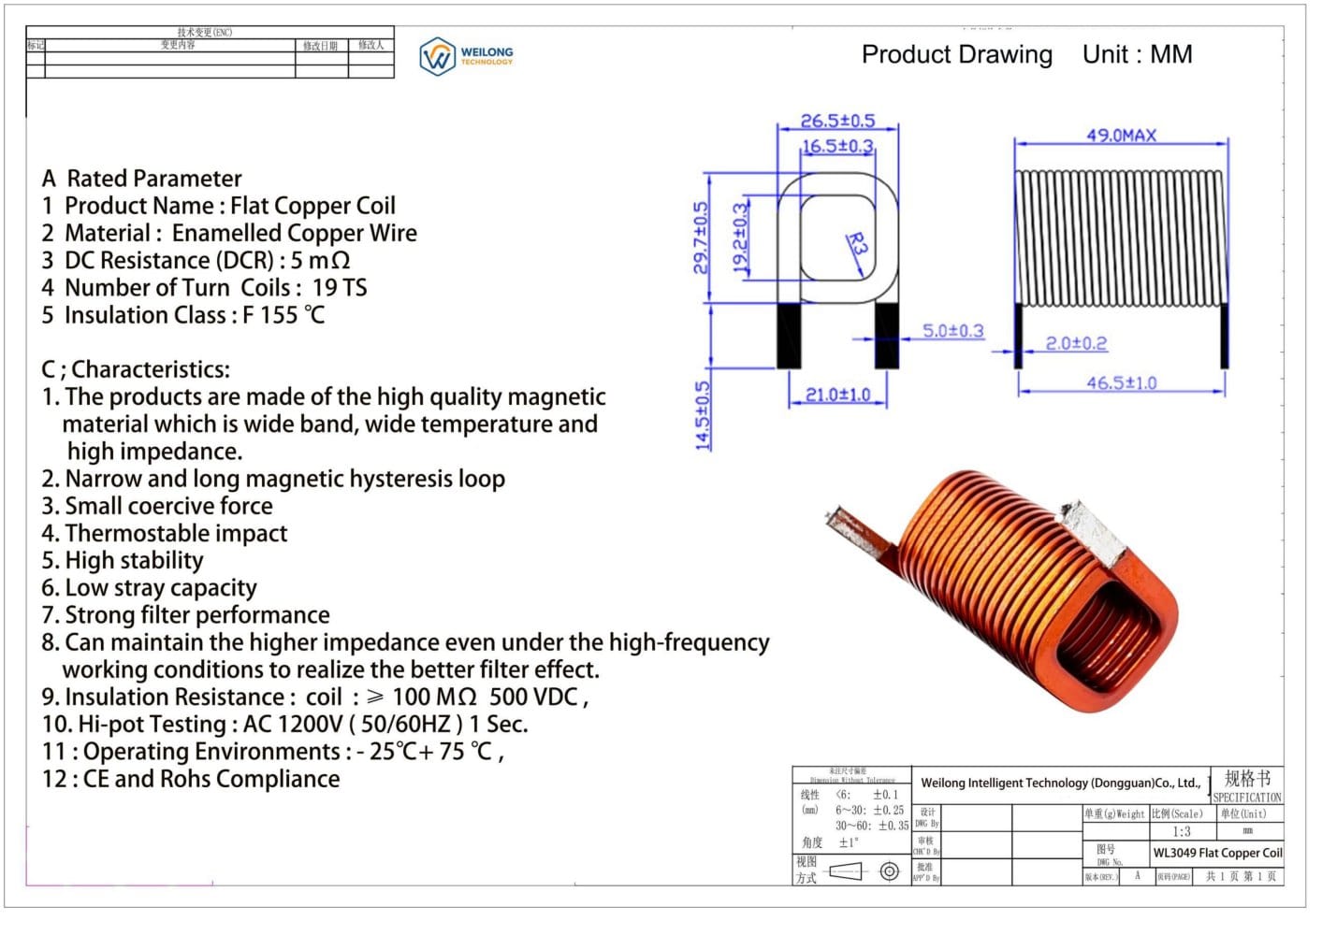Click the 'R3' radius label
The width and height of the screenshot is (1322, 935).
[x=857, y=244]
